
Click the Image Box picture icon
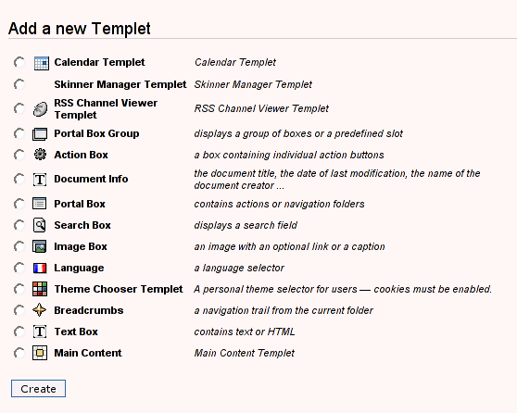(x=40, y=246)
